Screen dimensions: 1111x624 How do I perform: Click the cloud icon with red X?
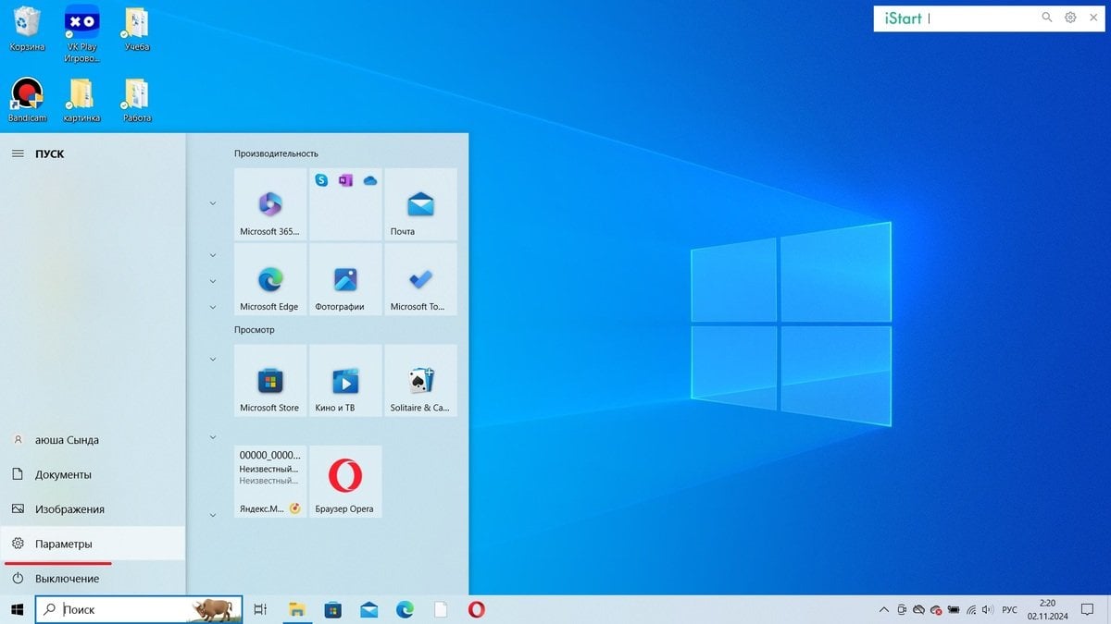[x=936, y=610]
